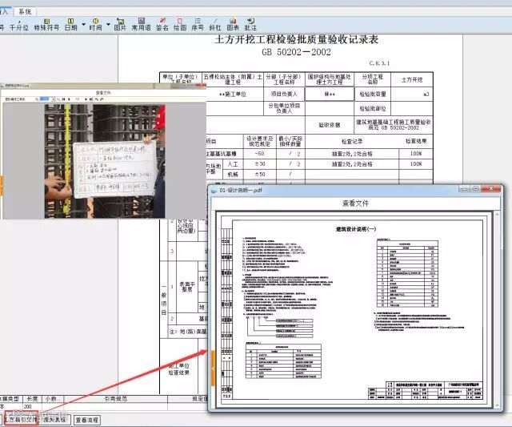Click the magnifier icon in image viewer
Screen dimensions: 512x427
tap(37, 99)
